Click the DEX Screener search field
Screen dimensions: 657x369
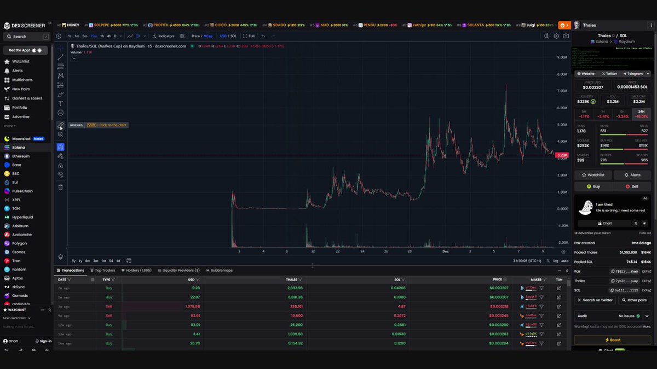pos(26,37)
